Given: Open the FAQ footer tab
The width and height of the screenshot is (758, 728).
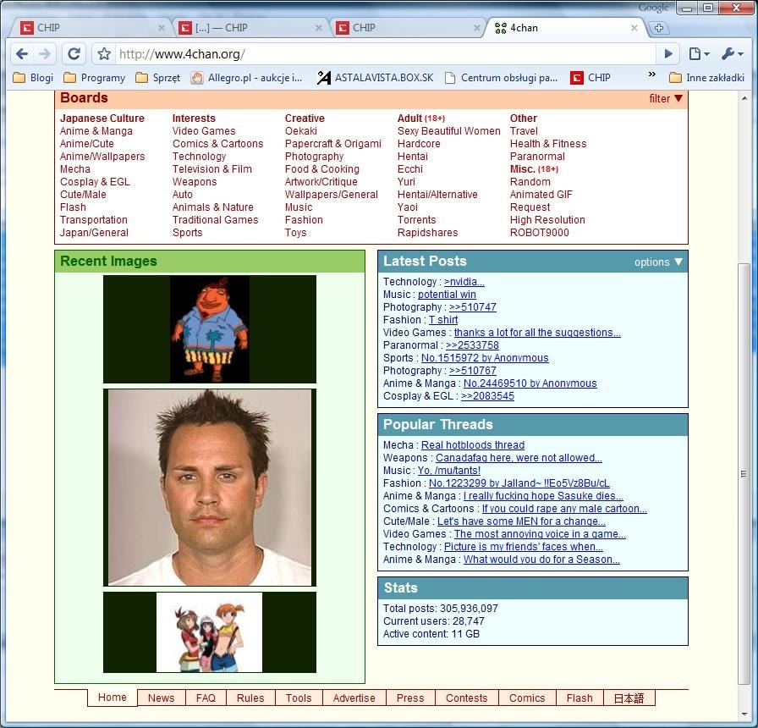Looking at the screenshot, I should [x=206, y=698].
